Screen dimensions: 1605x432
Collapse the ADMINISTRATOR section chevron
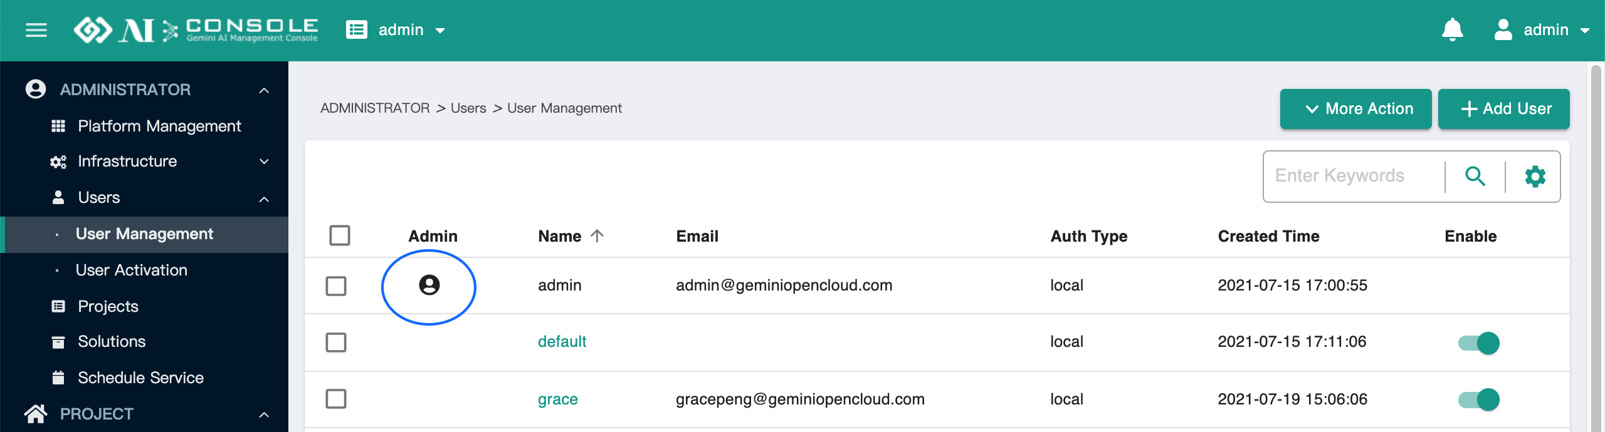tap(265, 90)
